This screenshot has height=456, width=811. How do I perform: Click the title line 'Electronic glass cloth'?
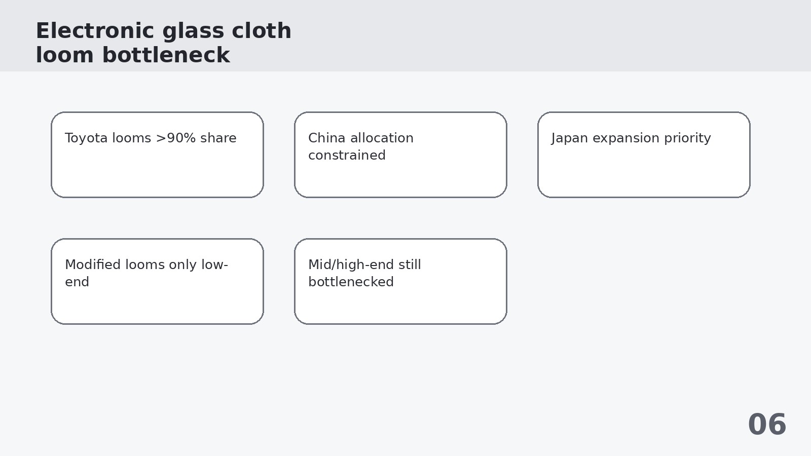(x=163, y=31)
